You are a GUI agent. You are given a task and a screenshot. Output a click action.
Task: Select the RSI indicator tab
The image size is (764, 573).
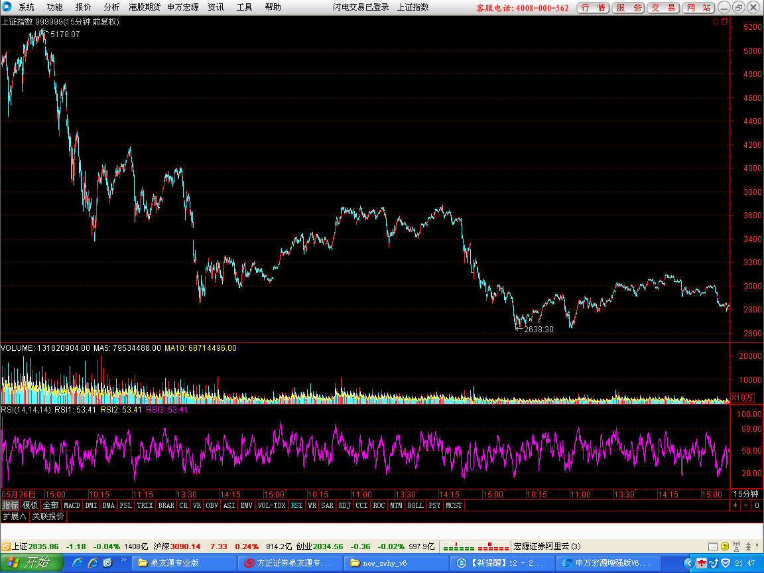(296, 505)
